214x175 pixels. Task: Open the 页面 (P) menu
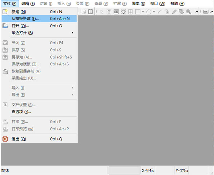coord(83,4)
